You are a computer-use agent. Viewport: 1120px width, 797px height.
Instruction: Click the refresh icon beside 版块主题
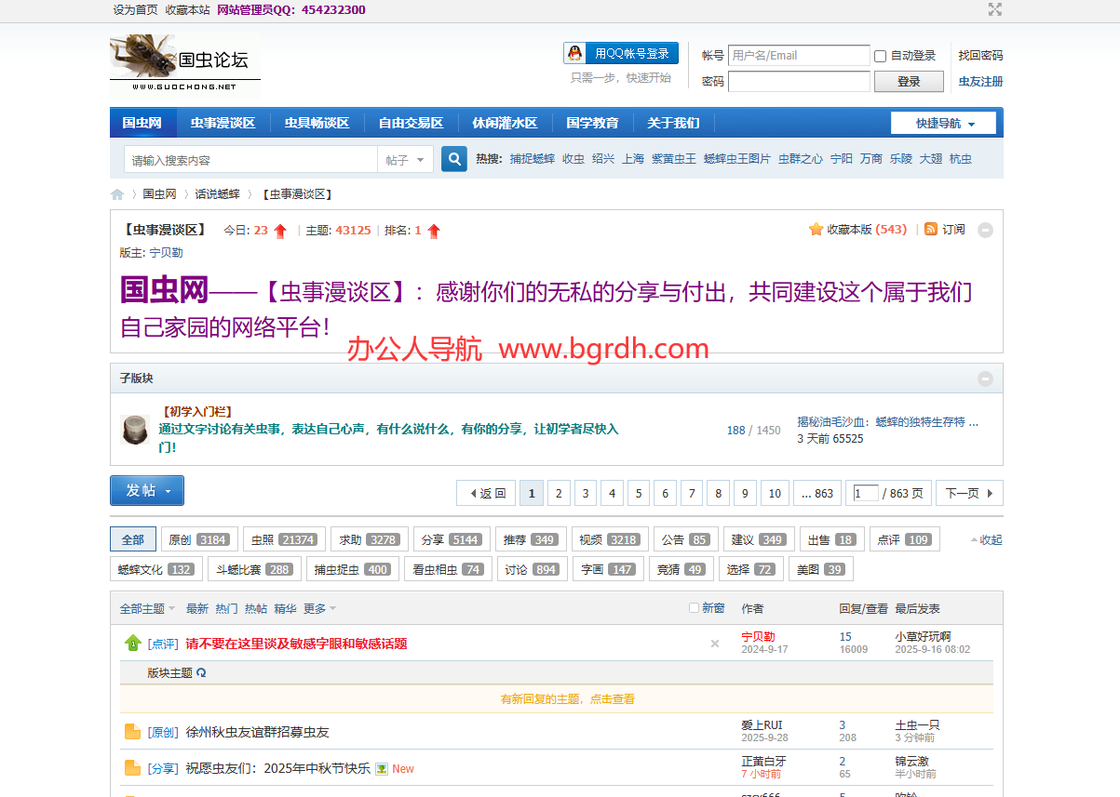coord(201,672)
